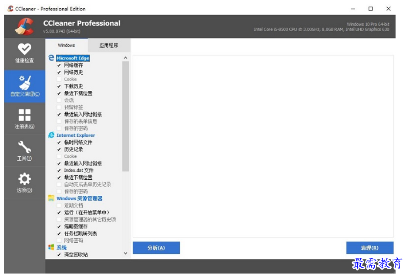Select the 系统 category heading

tap(62, 247)
